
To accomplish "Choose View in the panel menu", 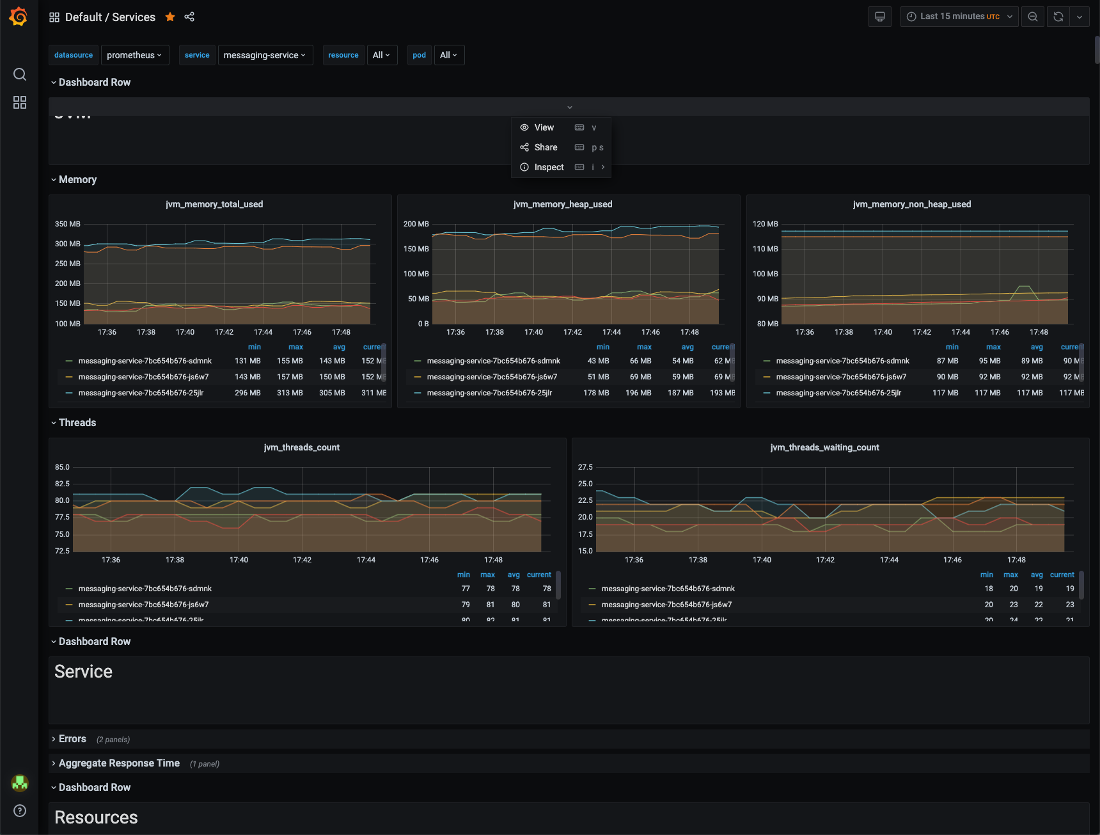I will [x=544, y=127].
